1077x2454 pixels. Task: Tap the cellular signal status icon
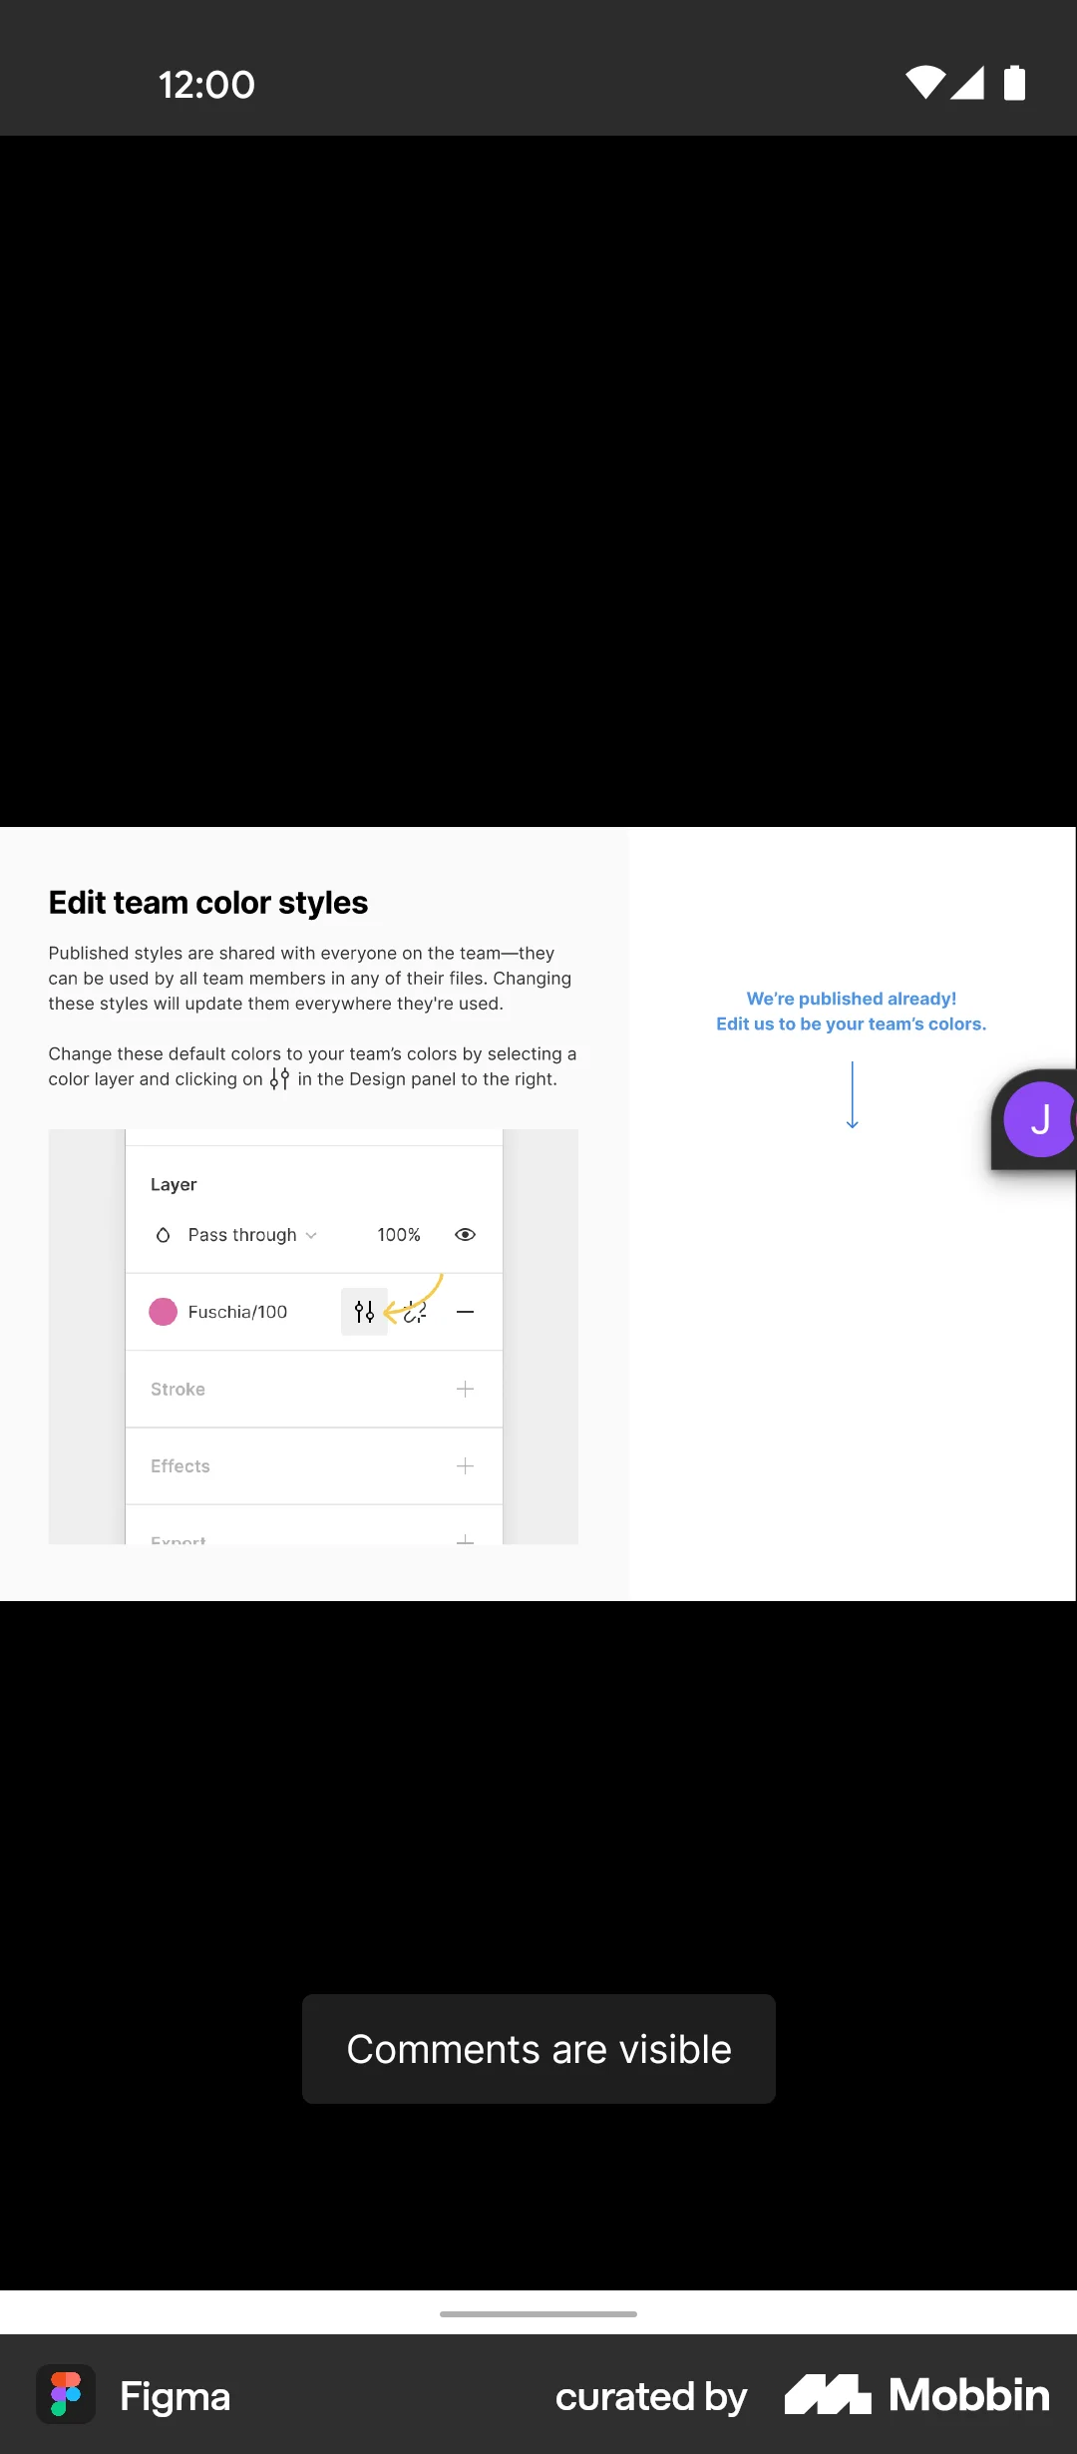967,83
